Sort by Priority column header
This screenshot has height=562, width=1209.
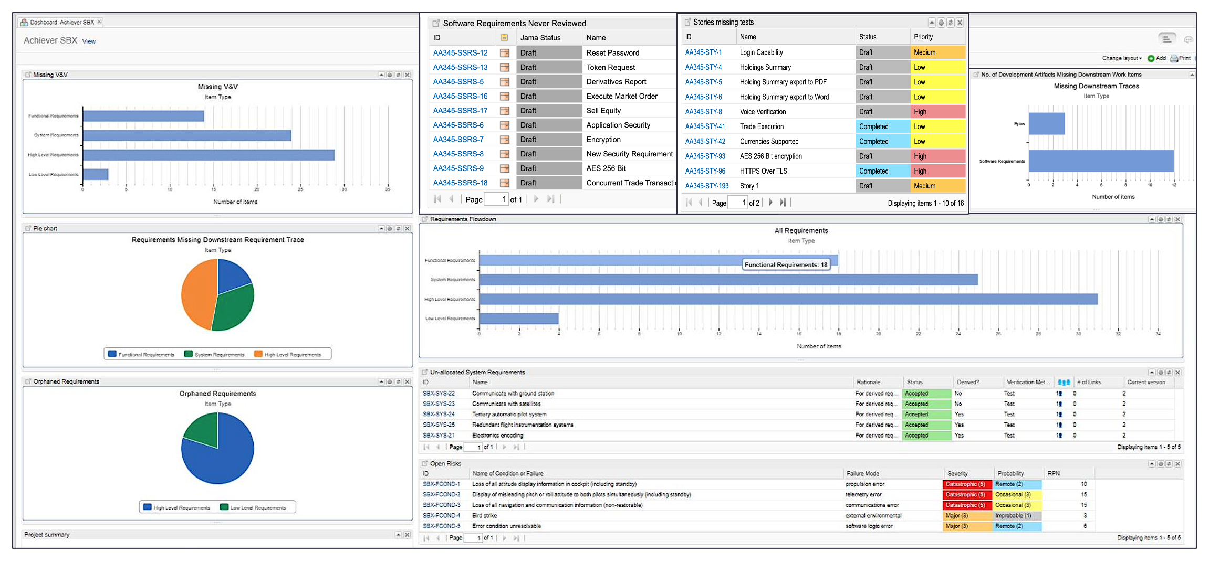pyautogui.click(x=923, y=37)
